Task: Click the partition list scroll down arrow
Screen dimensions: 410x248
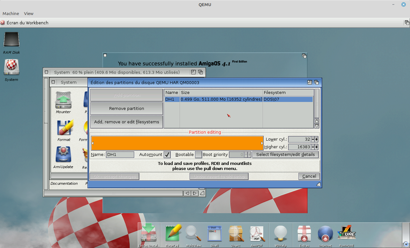Action: coord(317,126)
